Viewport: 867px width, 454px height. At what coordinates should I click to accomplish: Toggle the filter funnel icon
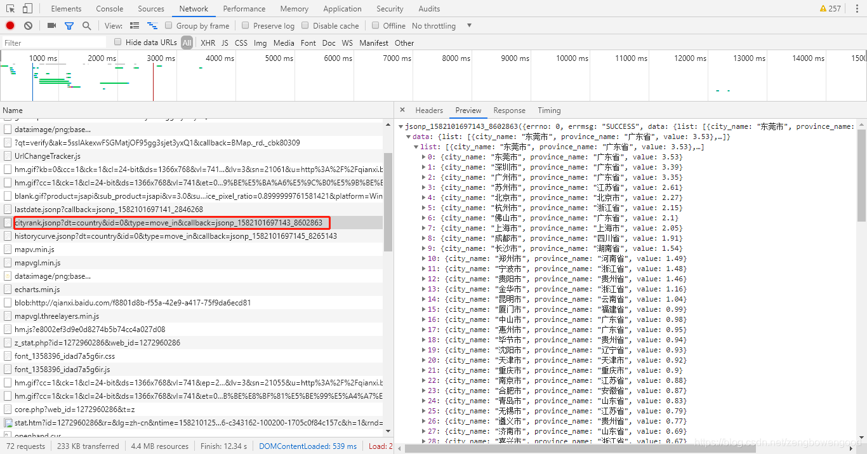coord(69,25)
